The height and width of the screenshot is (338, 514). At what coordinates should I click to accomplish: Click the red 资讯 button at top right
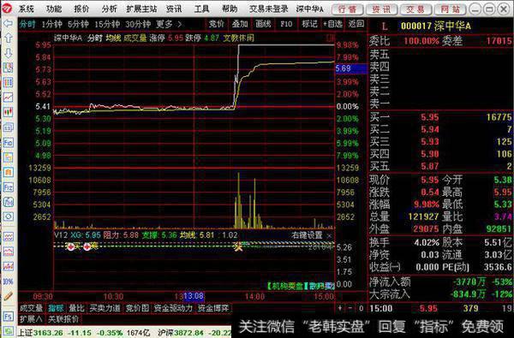[x=381, y=9]
